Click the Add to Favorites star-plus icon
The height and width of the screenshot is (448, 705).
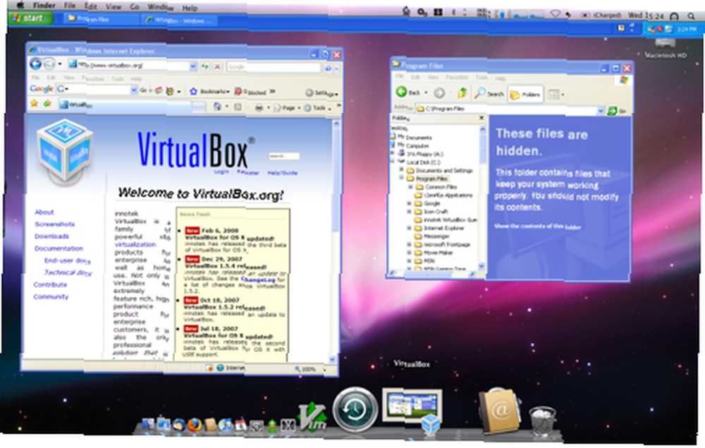coord(47,104)
